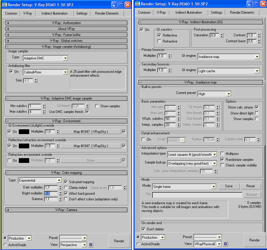Collapse the V-Ray Color mapping rollout

click(8, 173)
